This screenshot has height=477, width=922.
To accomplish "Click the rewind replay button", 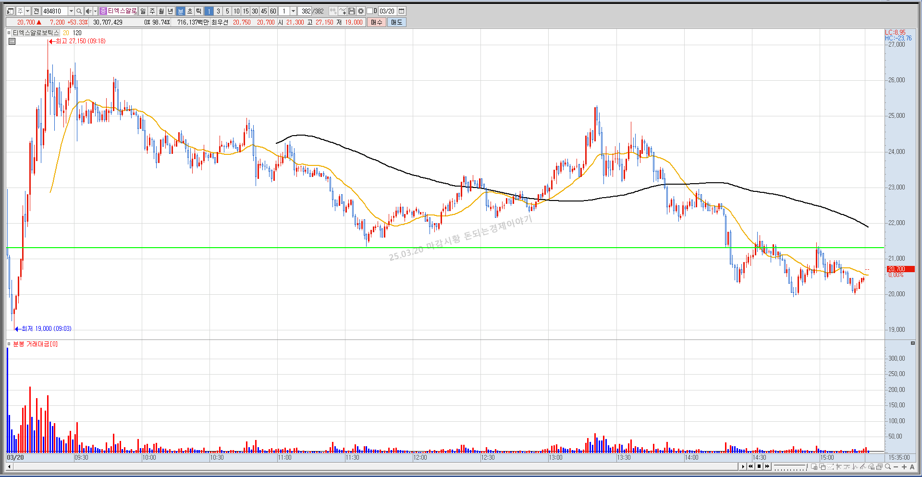I will tap(750, 466).
